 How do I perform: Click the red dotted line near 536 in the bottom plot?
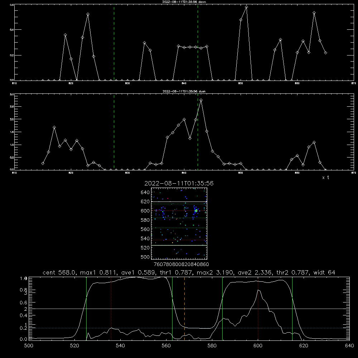pos(111,308)
